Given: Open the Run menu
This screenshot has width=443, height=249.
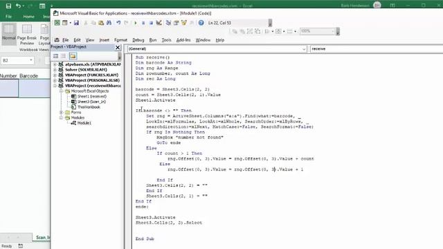Looking at the screenshot, I should [153, 40].
